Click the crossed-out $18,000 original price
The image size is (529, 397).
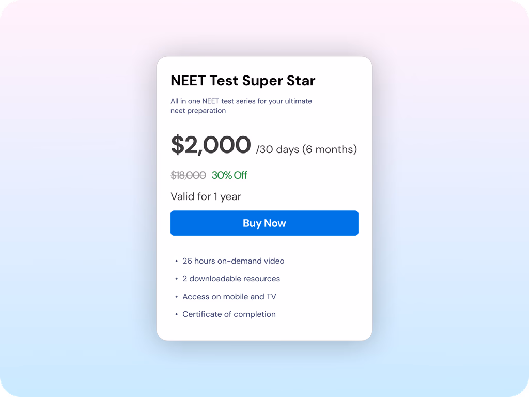pyautogui.click(x=188, y=175)
